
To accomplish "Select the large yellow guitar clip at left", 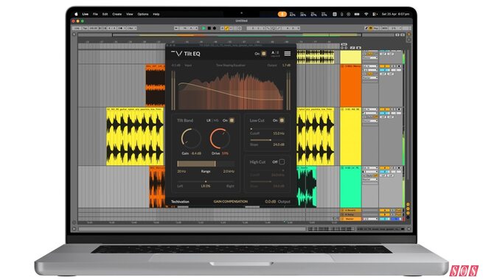I will coord(135,136).
